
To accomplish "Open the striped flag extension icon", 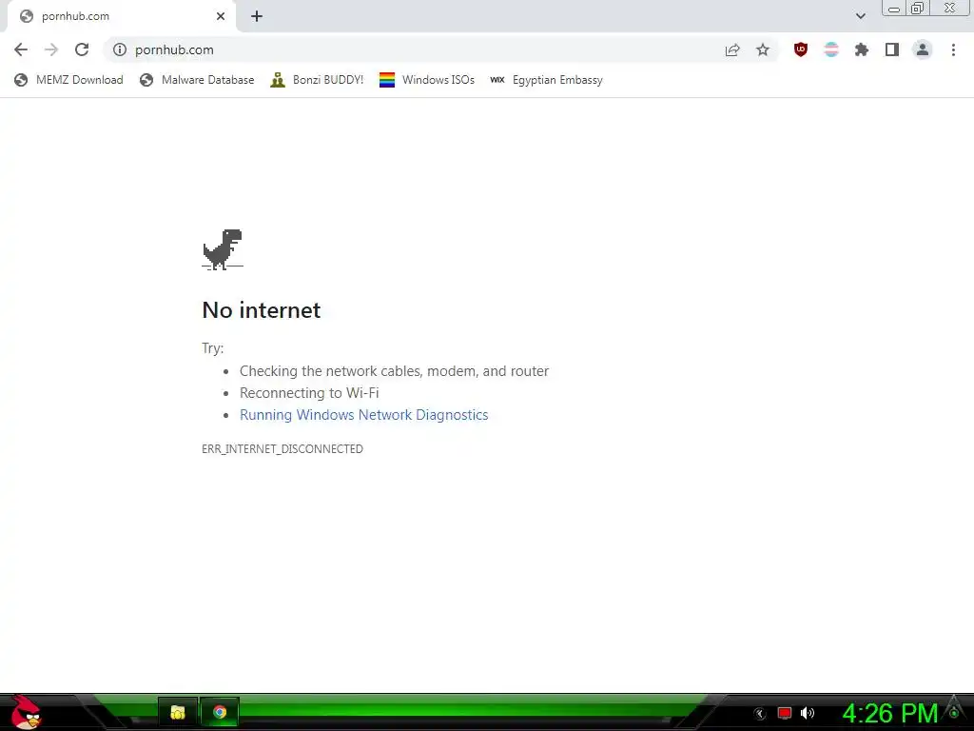I will point(831,49).
